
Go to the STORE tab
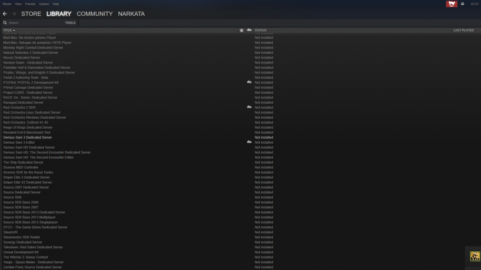pyautogui.click(x=31, y=14)
